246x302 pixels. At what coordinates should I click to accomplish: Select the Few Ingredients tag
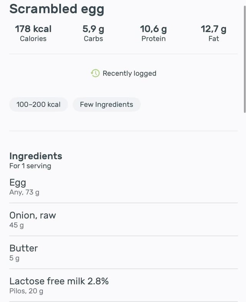[106, 104]
